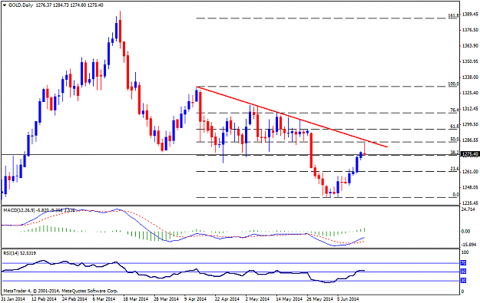Click the current price label 1275.40
The image size is (480, 303).
470,153
